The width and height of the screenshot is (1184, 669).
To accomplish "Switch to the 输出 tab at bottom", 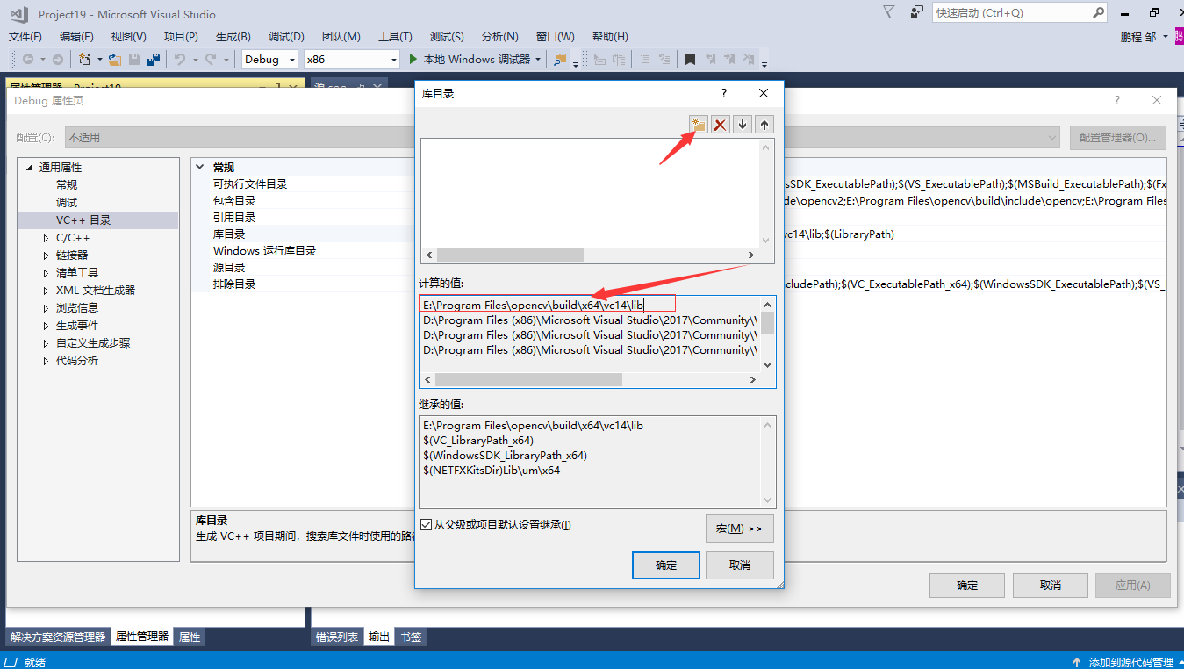I will point(378,637).
